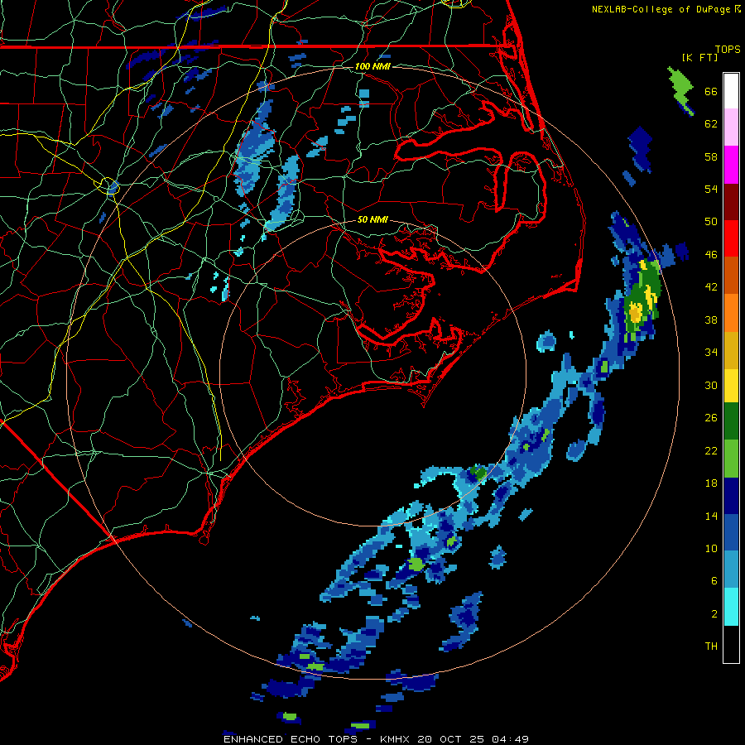Viewport: 745px width, 745px height.
Task: Click the legend value '6'
Action: click(714, 581)
